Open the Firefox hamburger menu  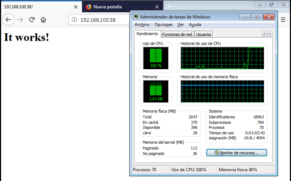pyautogui.click(x=283, y=20)
